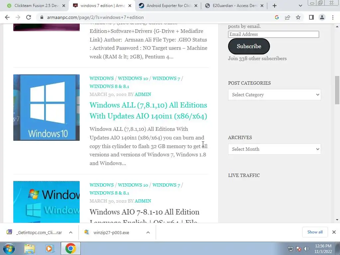Open the Windows Start menu

tap(9, 248)
